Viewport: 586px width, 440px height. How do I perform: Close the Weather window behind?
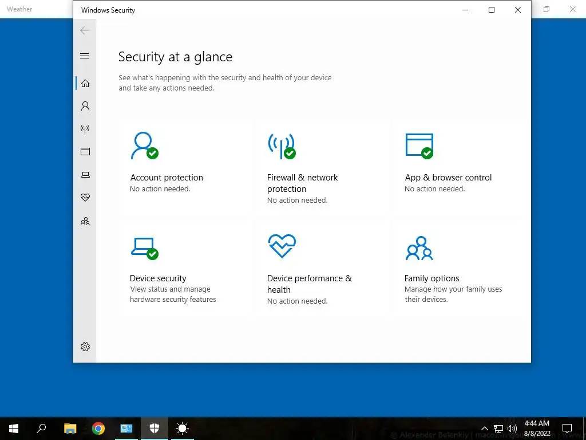[x=573, y=9]
